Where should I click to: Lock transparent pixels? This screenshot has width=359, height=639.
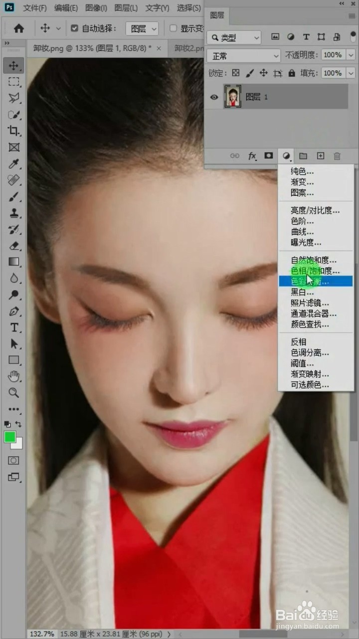tap(236, 73)
